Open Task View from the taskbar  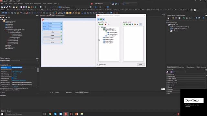[x=45, y=114]
